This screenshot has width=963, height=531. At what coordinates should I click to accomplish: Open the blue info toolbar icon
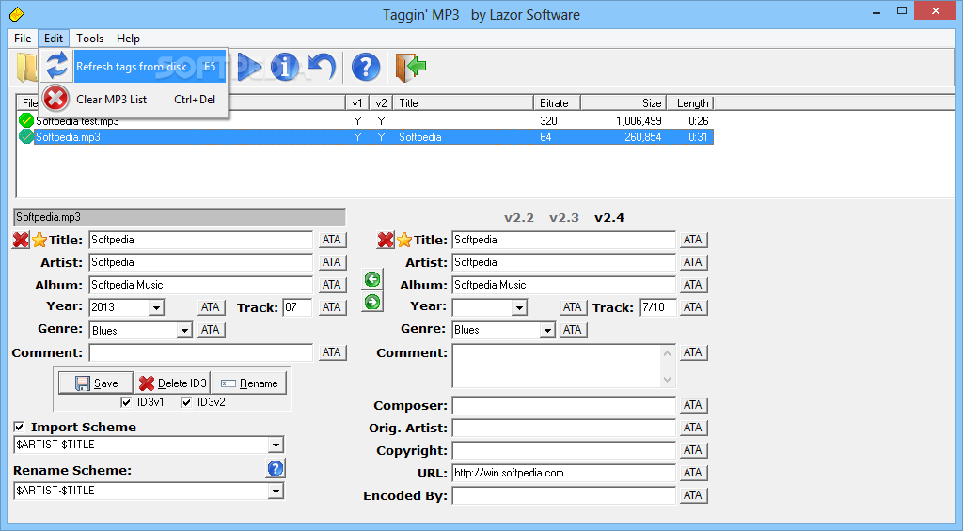click(x=284, y=67)
